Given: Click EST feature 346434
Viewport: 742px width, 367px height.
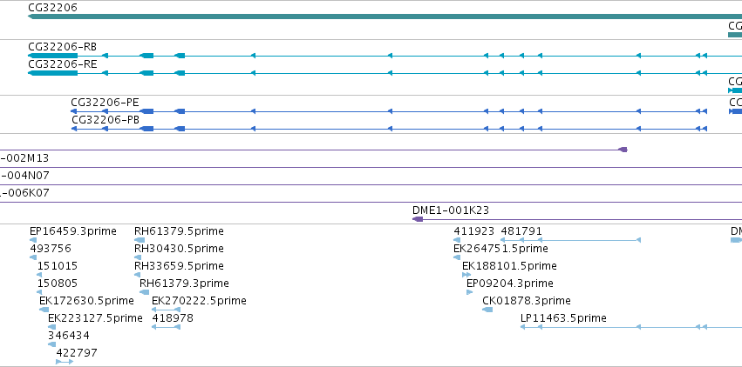Looking at the screenshot, I should [x=69, y=336].
